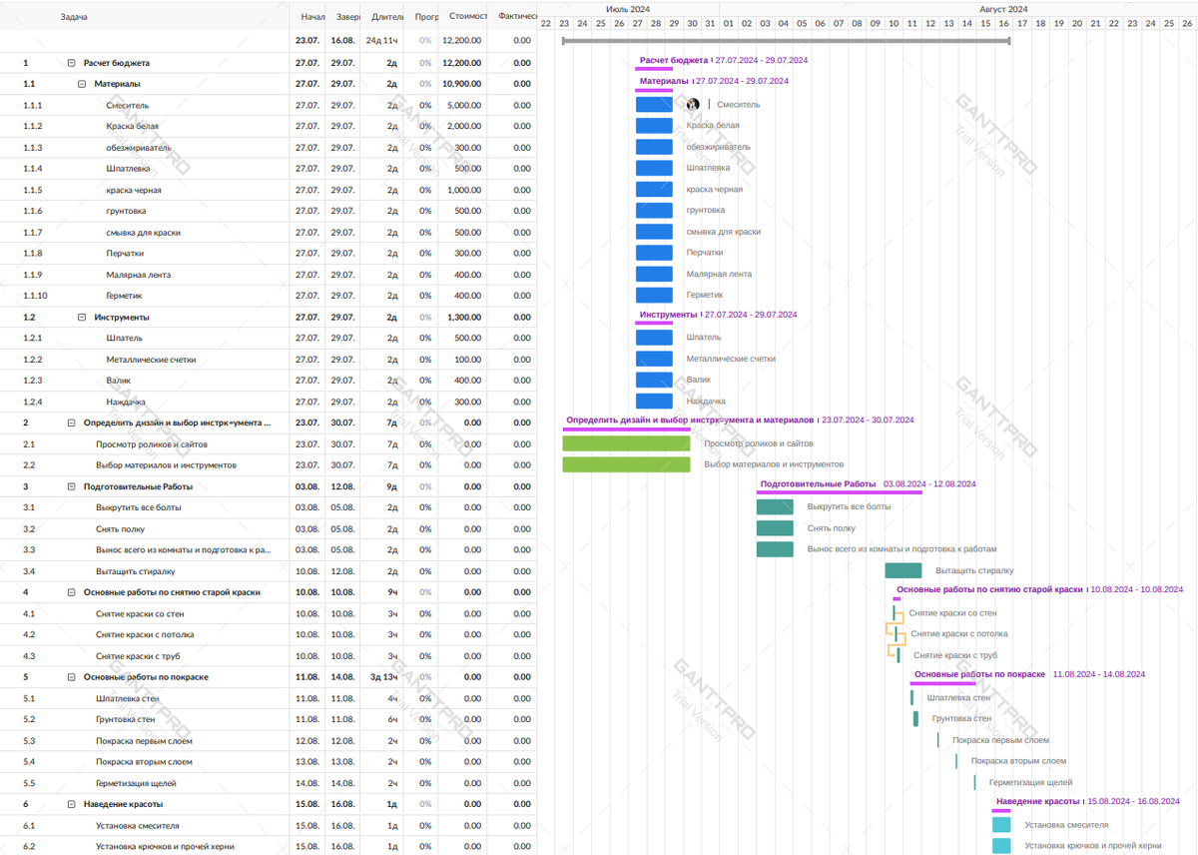The width and height of the screenshot is (1198, 855).
Task: Click the Начал column header
Action: click(x=310, y=17)
